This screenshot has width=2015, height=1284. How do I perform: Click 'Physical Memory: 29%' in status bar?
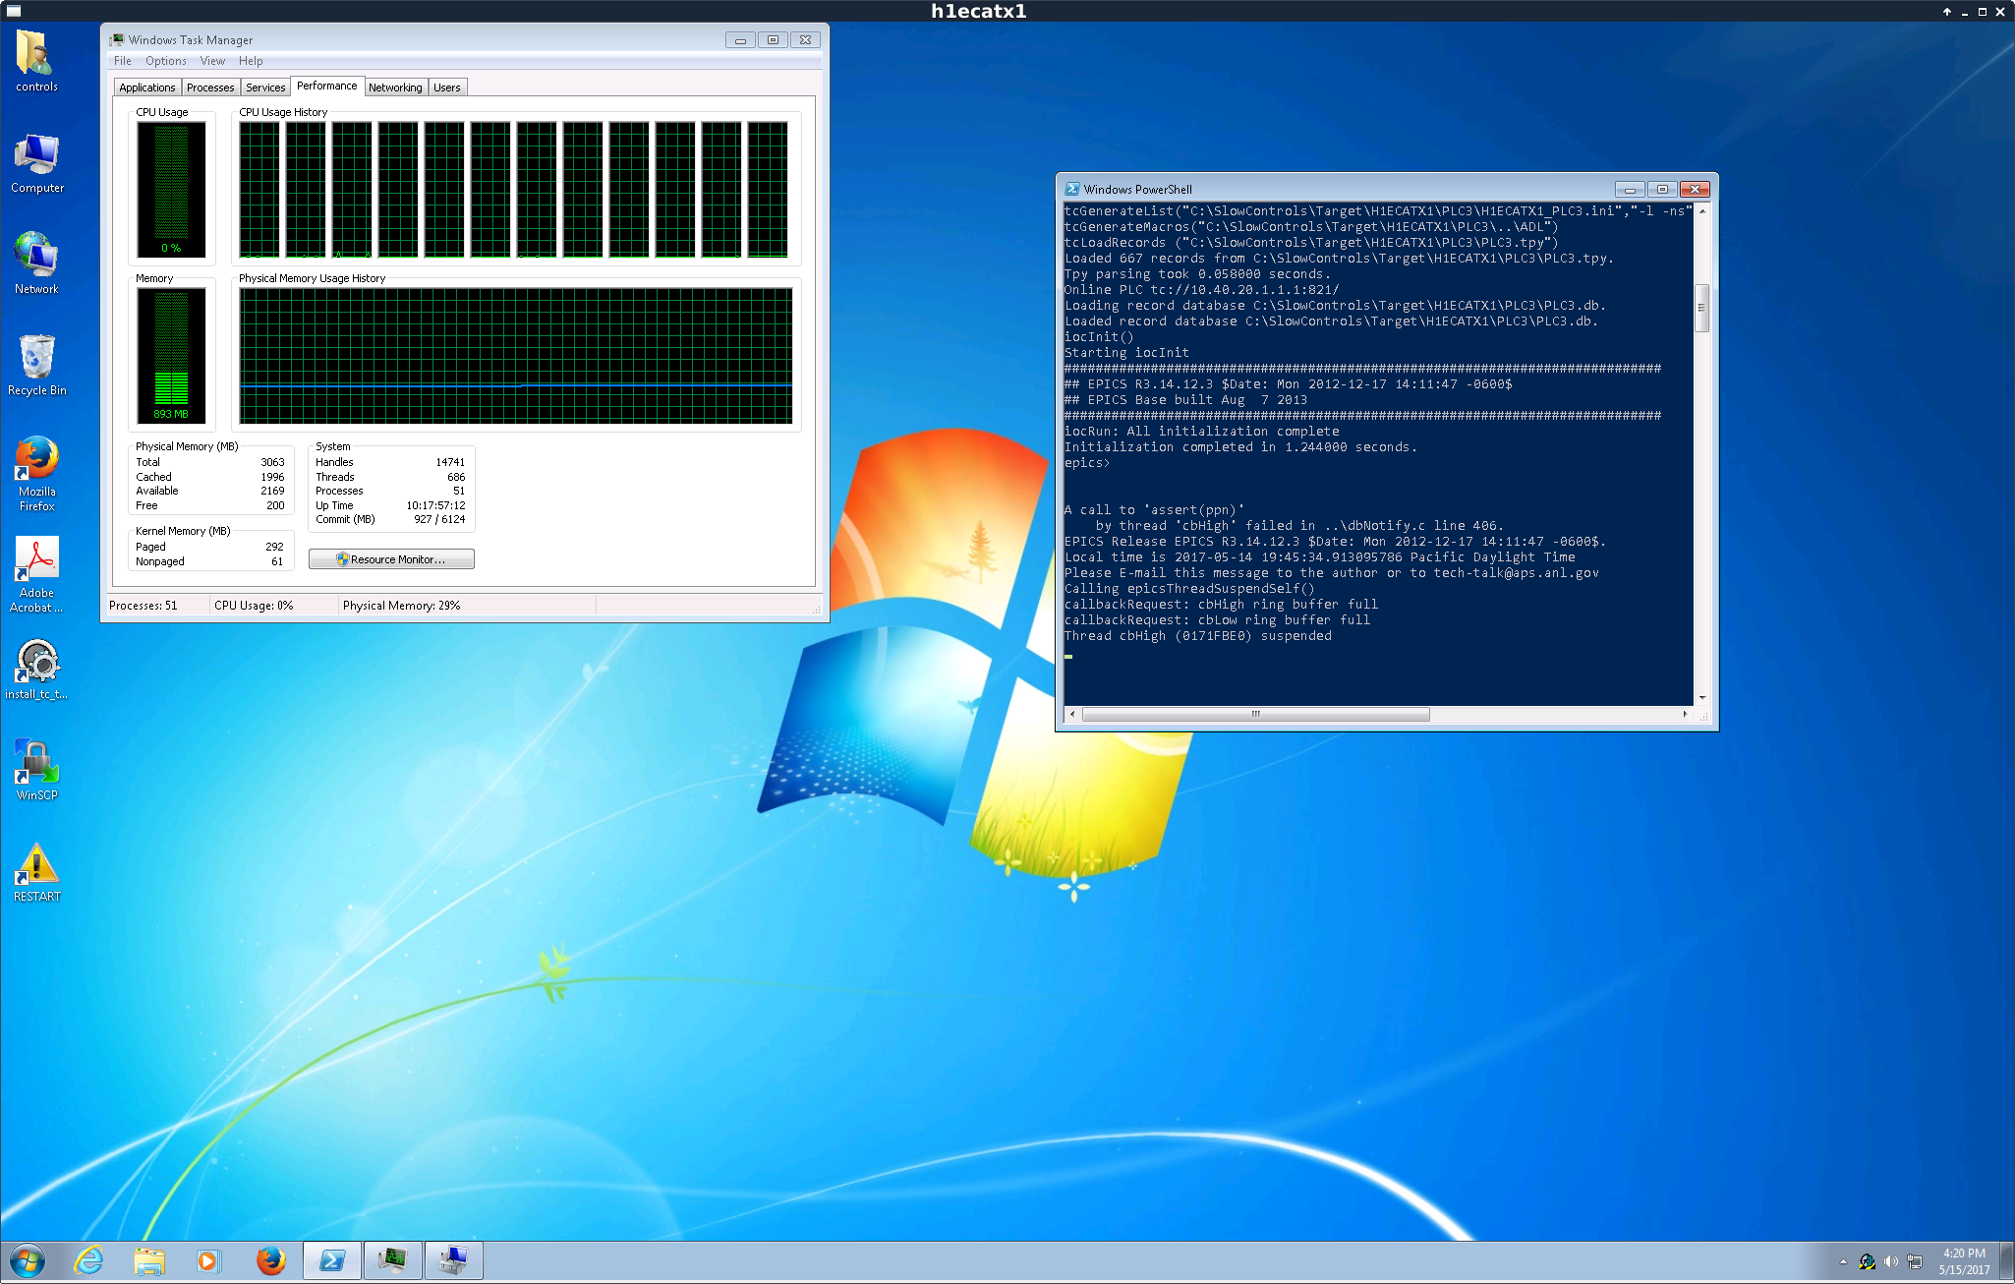click(x=401, y=606)
